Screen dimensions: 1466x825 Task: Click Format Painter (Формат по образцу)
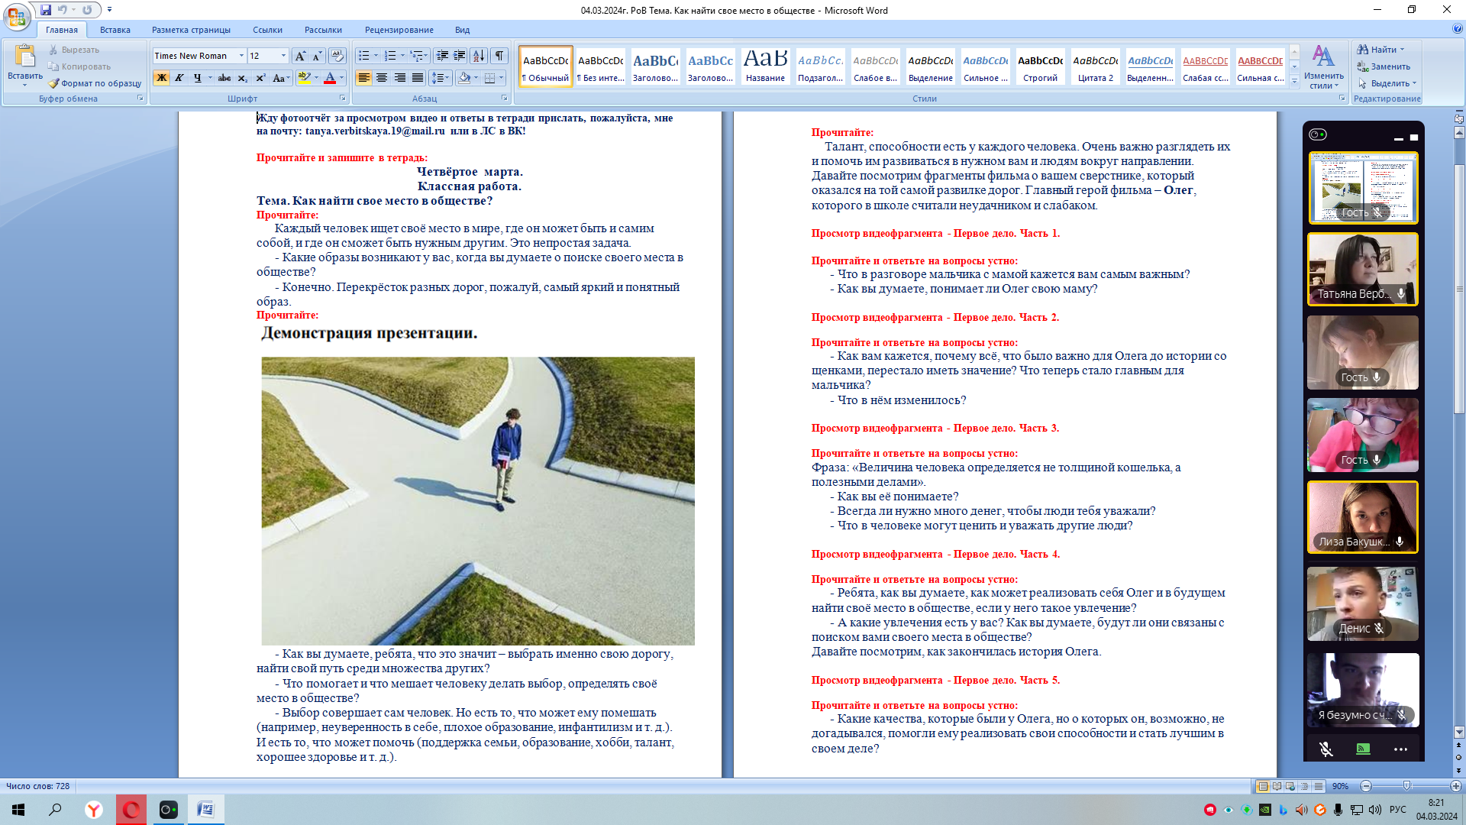point(95,83)
